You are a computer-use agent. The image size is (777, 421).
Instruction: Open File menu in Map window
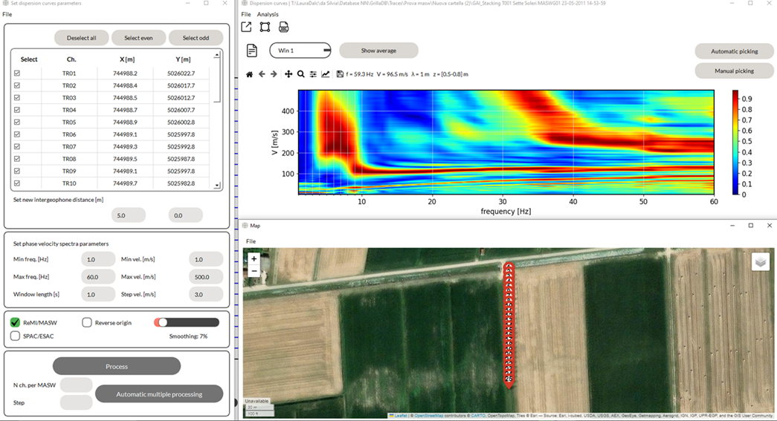click(x=251, y=241)
